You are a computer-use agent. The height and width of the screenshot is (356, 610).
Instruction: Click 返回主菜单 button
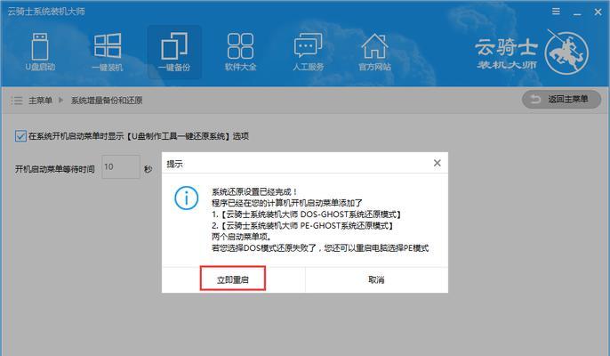coord(560,100)
